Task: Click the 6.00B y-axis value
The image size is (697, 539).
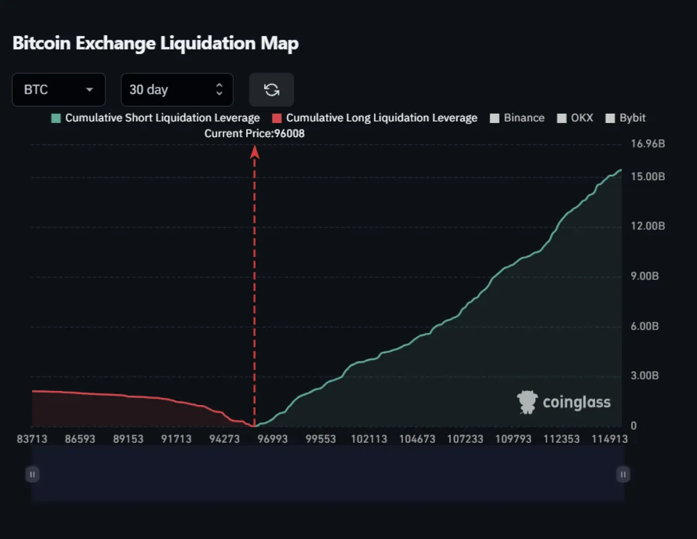Action: [x=645, y=326]
